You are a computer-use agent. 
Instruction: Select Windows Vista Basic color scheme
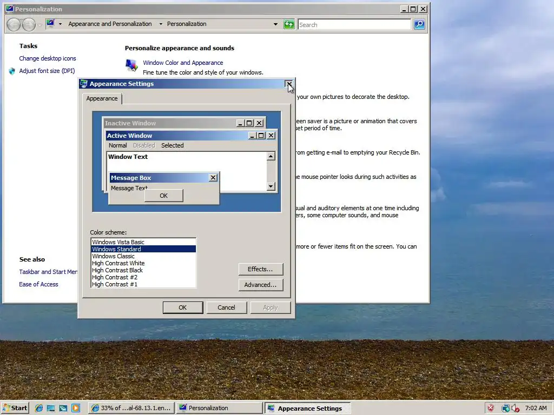143,242
